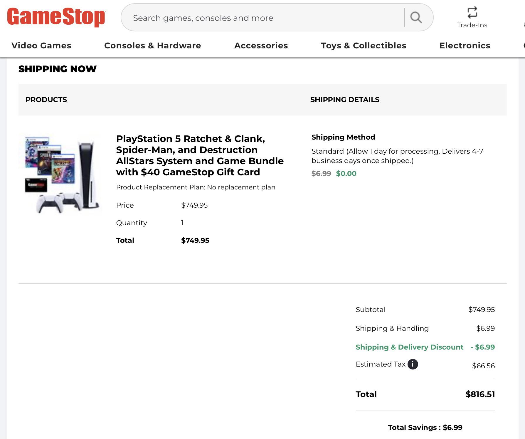Click the $0.00 discounted shipping price
This screenshot has height=439, width=525.
point(346,173)
